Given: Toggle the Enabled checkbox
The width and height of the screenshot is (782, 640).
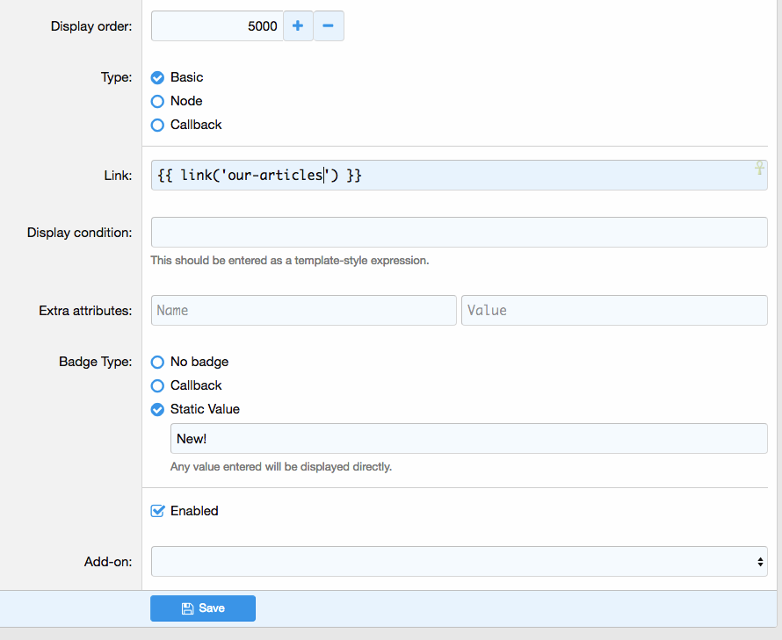Looking at the screenshot, I should (158, 511).
